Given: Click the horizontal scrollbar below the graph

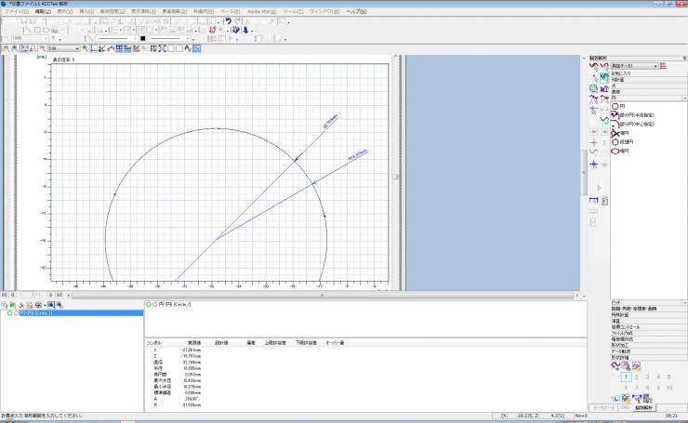Looking at the screenshot, I should coord(323,296).
